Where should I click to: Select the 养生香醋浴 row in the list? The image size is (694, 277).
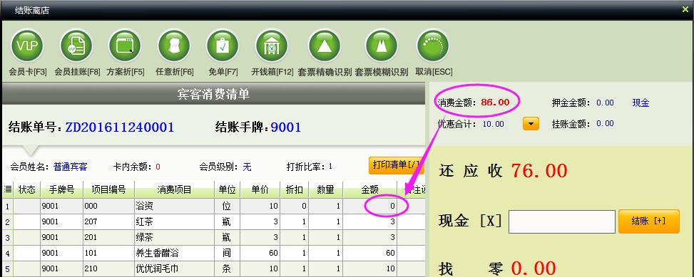point(214,254)
